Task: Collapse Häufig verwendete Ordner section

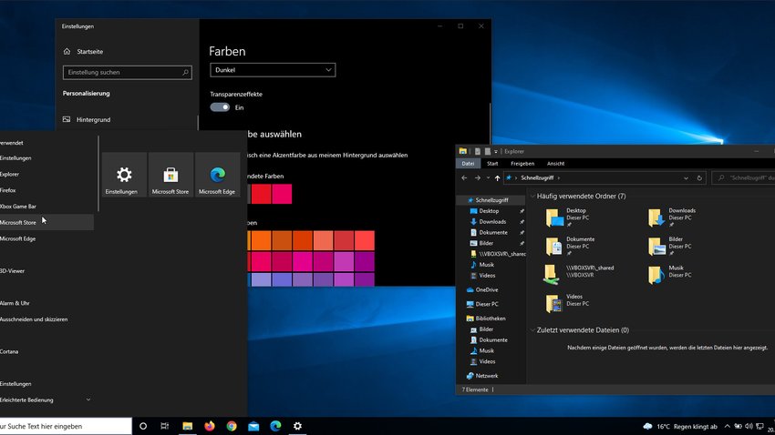Action: click(x=532, y=197)
